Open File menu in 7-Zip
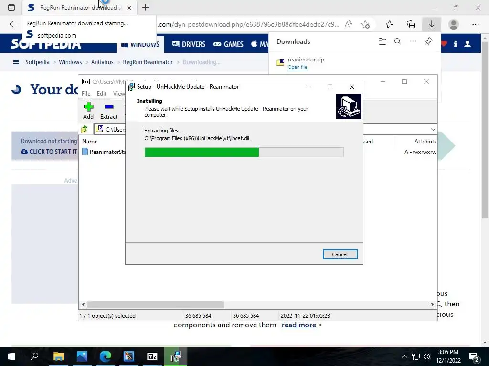This screenshot has width=489, height=366. click(x=86, y=94)
